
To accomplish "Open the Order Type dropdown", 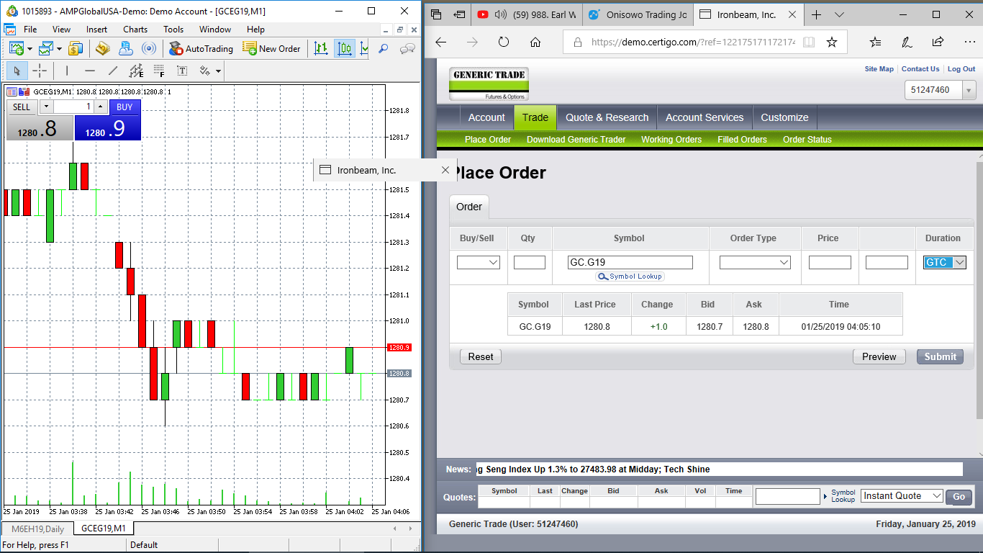I will pyautogui.click(x=755, y=263).
